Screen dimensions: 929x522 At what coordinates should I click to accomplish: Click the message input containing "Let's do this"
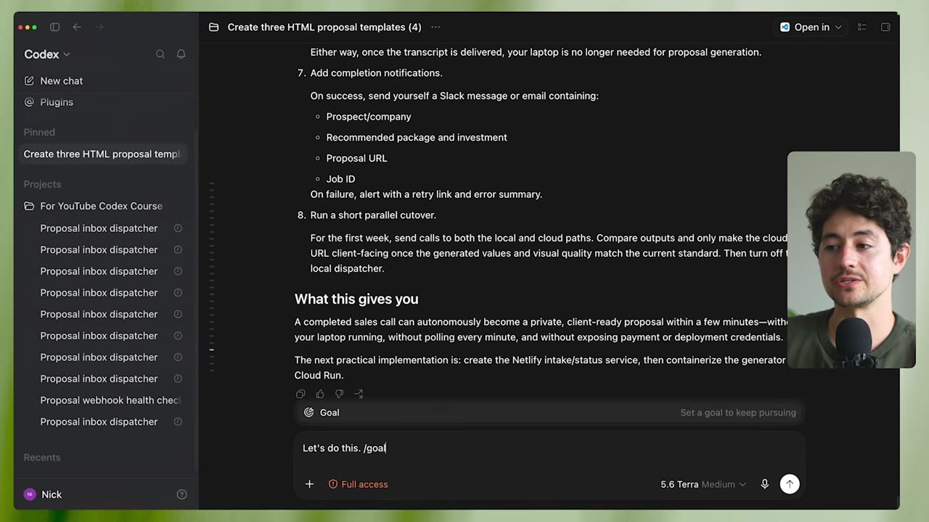(x=549, y=448)
